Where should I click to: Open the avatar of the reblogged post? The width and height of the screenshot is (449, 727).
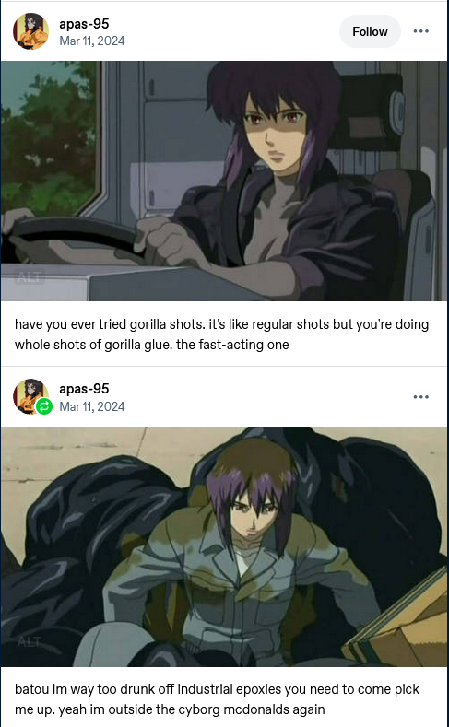(x=30, y=396)
